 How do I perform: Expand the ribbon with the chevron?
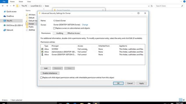[x=181, y=1]
